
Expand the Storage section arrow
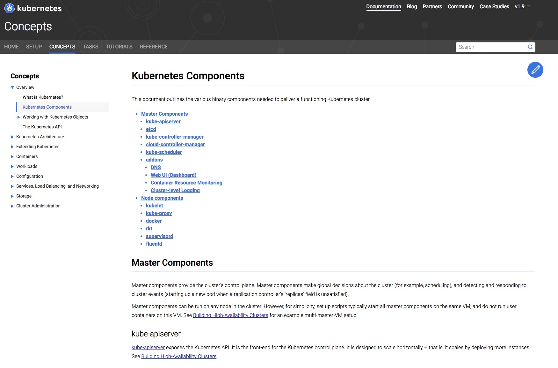point(12,196)
